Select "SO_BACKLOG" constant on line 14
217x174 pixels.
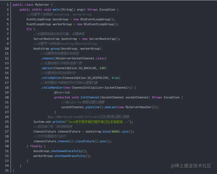tap(87, 68)
